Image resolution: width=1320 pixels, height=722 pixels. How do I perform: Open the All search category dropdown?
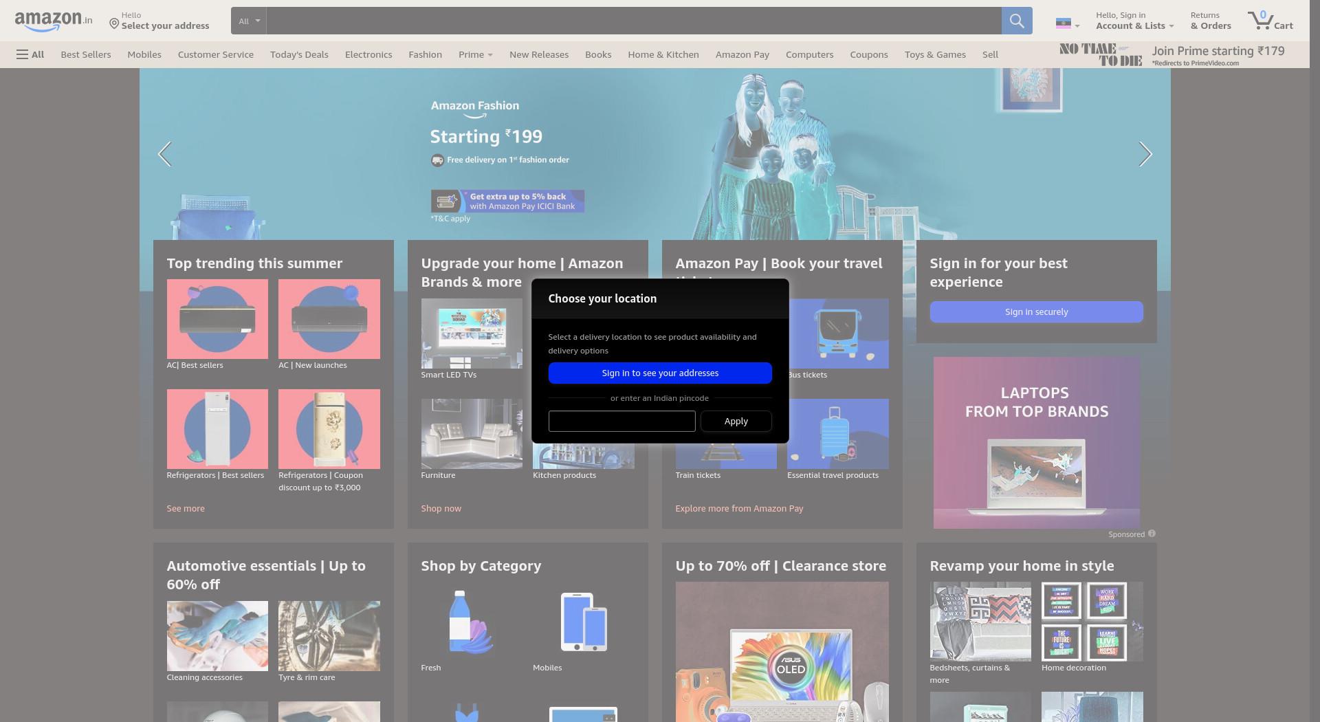(248, 21)
